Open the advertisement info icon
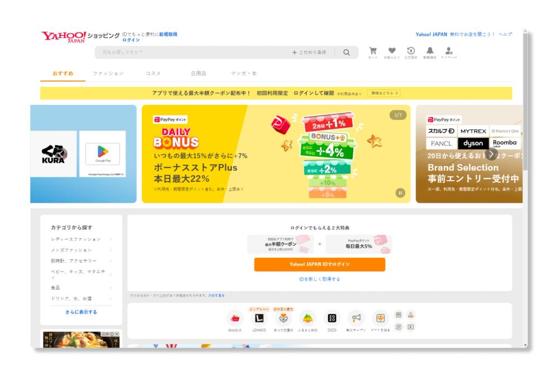 [x=112, y=334]
